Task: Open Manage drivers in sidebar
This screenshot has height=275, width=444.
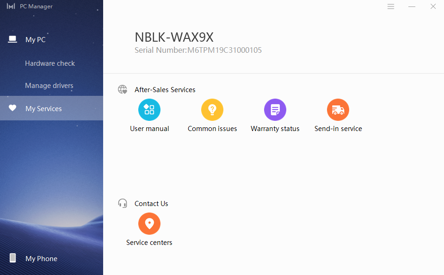Action: (49, 85)
